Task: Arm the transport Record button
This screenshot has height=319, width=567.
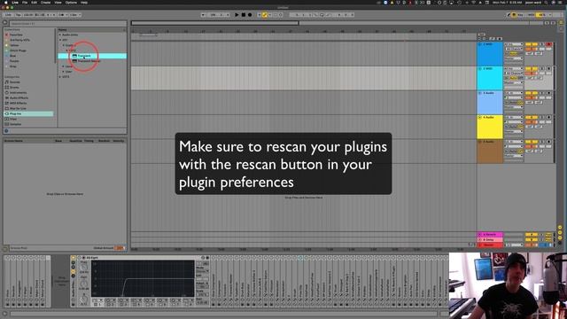Action: (250, 15)
